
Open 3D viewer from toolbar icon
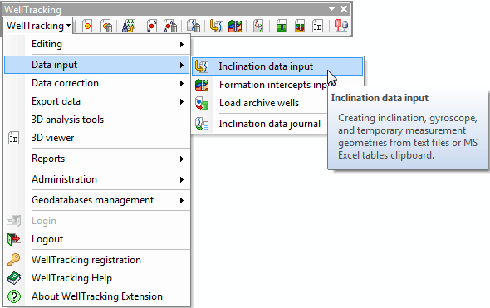point(317,27)
